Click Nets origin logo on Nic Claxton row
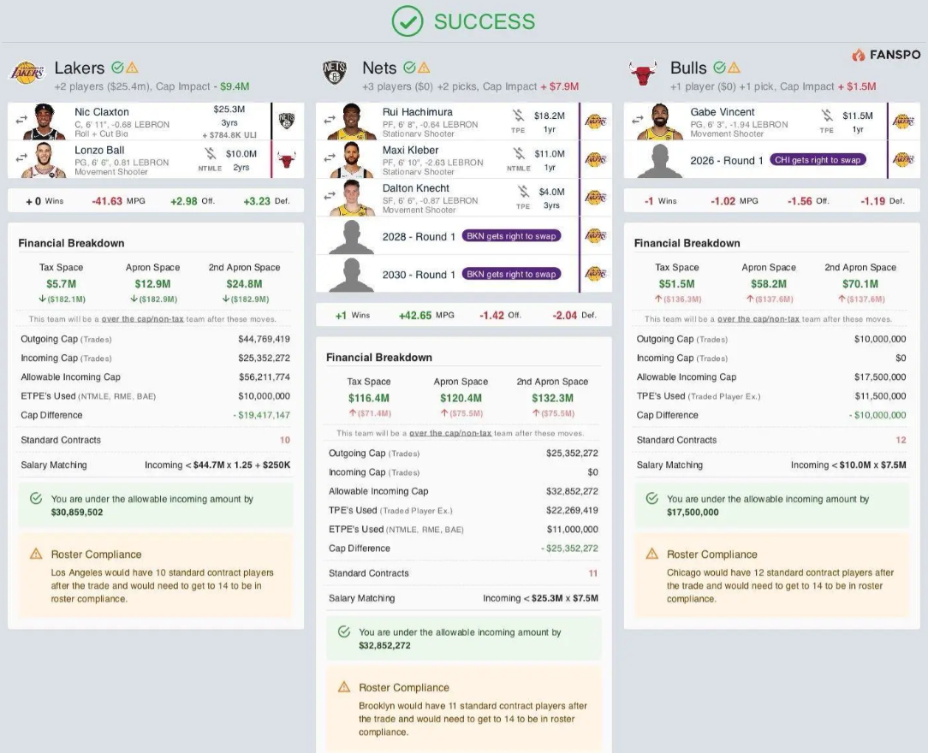This screenshot has width=928, height=753. point(287,121)
